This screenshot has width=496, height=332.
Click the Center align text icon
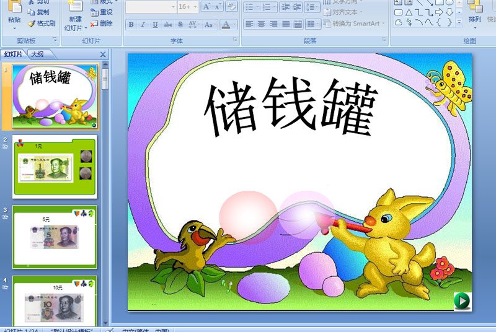pos(261,24)
